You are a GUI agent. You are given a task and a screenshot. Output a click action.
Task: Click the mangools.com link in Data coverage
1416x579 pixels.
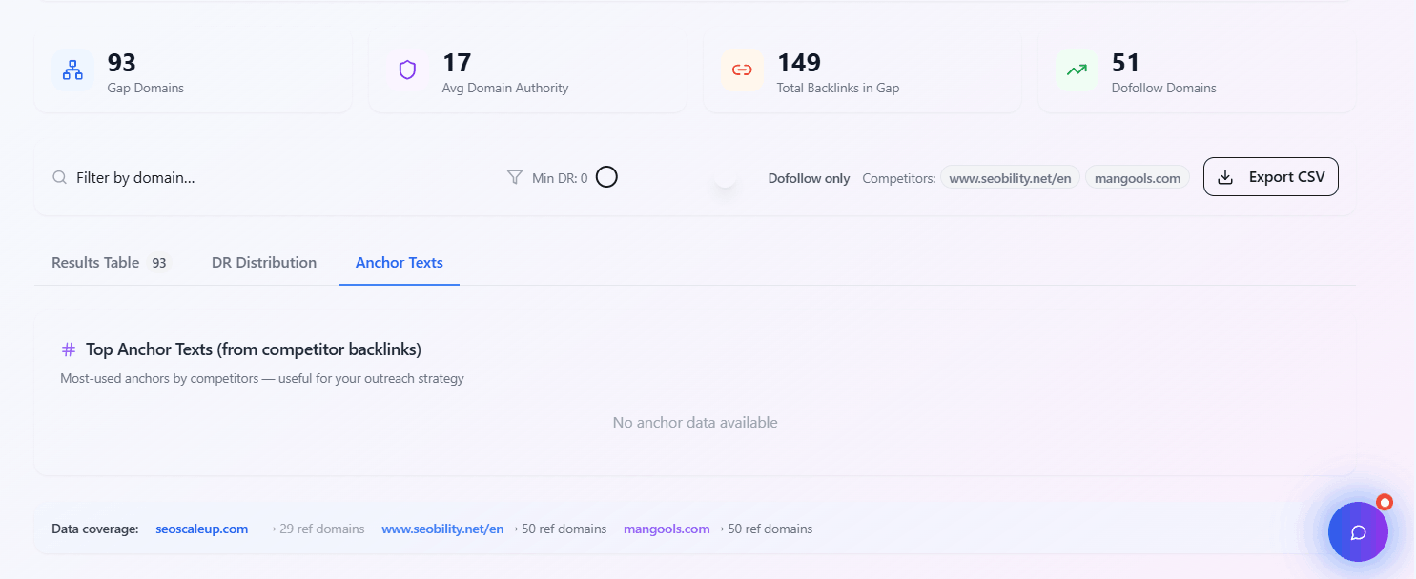click(x=666, y=529)
